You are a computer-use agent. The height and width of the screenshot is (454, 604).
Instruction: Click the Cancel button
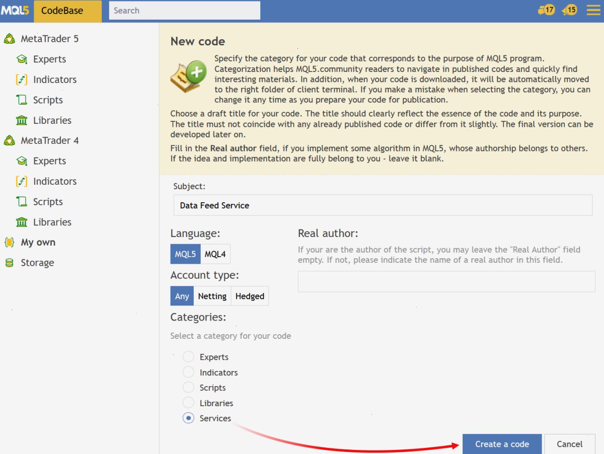click(x=570, y=444)
